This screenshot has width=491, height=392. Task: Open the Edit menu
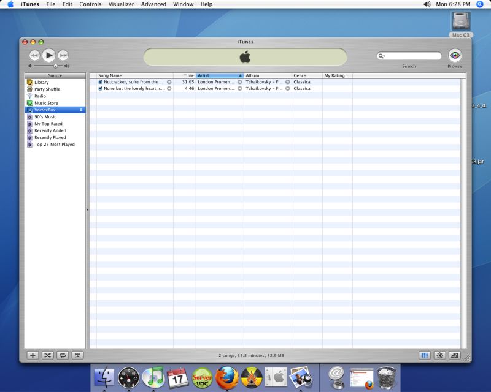click(68, 4)
